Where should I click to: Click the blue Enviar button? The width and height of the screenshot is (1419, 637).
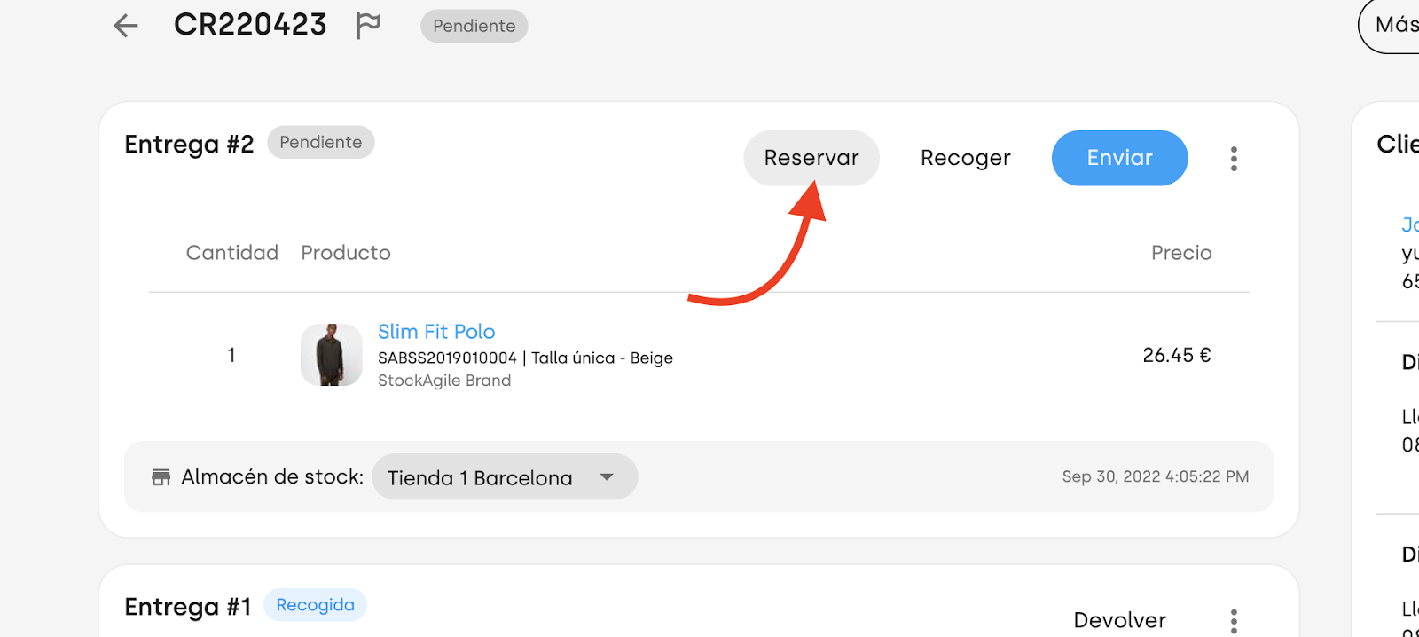1119,158
